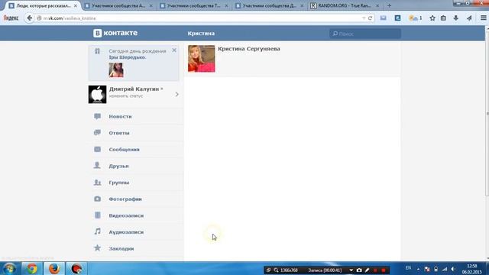Image resolution: width=489 pixels, height=275 pixels.
Task: Close the RANDOM.ORG tab
Action: pos(377,5)
